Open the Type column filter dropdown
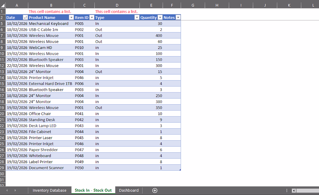319x195 pixels. click(x=137, y=17)
